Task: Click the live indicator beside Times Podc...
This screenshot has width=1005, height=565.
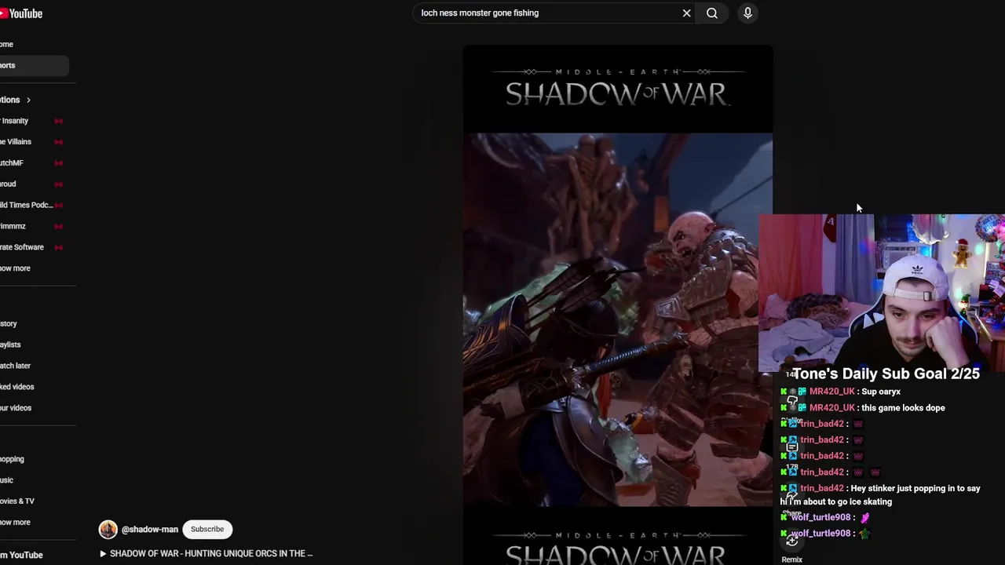Action: [x=58, y=205]
